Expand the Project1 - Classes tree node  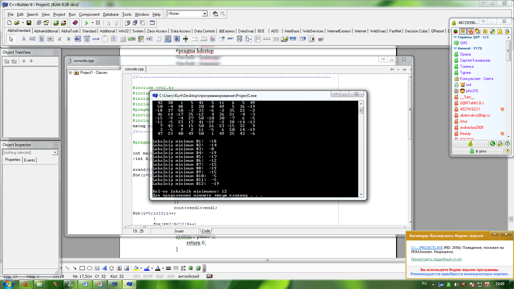[x=70, y=73]
